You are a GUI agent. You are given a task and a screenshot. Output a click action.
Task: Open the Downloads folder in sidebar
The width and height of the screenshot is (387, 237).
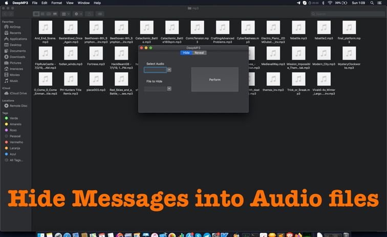pyautogui.click(x=17, y=57)
